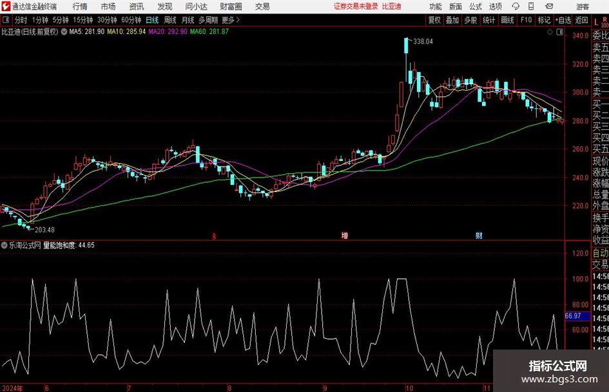
Task: Click the 多股 multi-stock button
Action: point(470,20)
